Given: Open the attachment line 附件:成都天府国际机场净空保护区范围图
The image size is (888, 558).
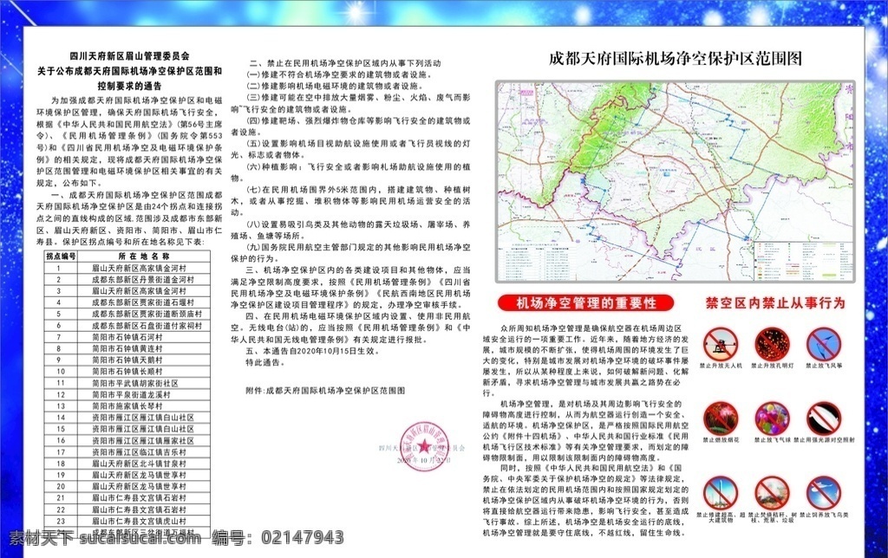Looking at the screenshot, I should click(326, 391).
